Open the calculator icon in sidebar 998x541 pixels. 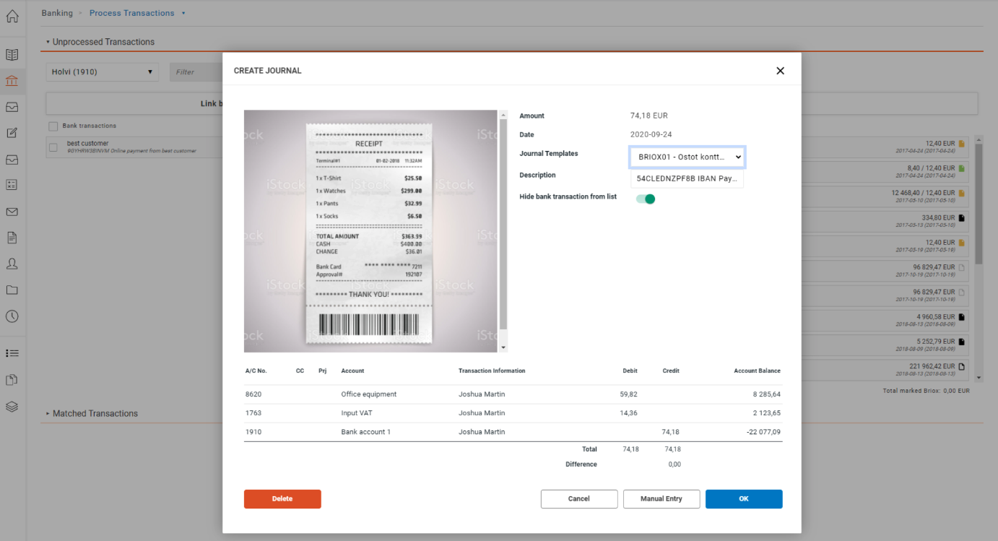click(12, 185)
